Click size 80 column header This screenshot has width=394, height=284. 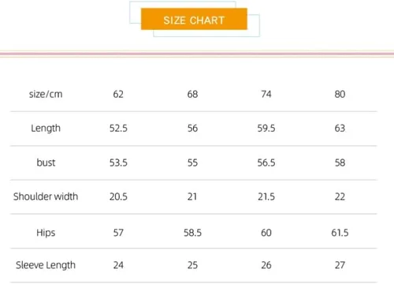[x=340, y=94]
